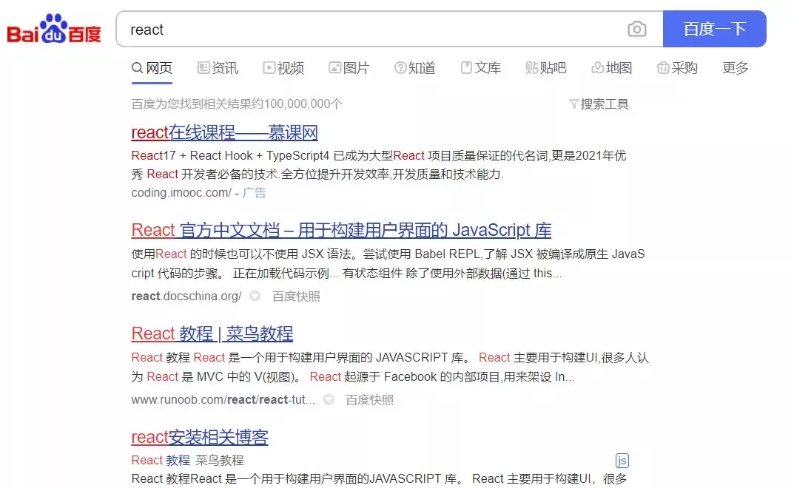Viewport: 794px width, 488px height.
Task: Click shield icon after react.docschina.org
Action: [255, 296]
